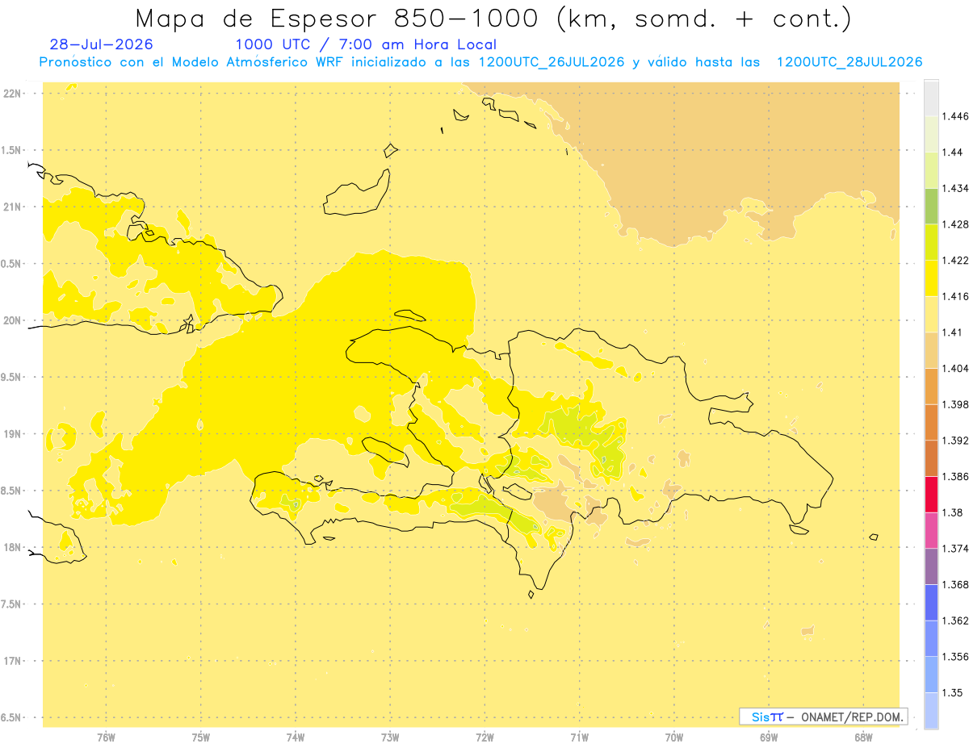
Task: Click the legend value 1.368
Action: 956,584
